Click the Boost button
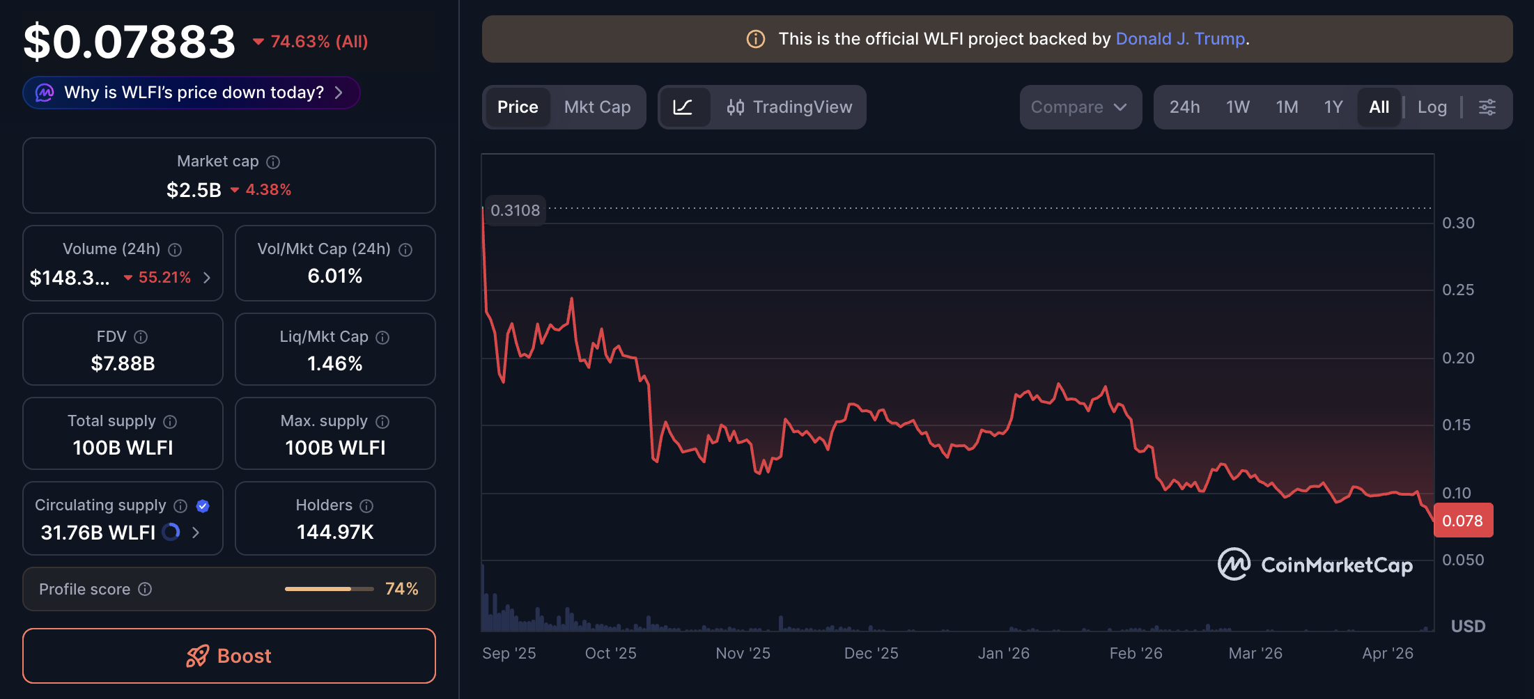The image size is (1534, 699). (x=228, y=655)
